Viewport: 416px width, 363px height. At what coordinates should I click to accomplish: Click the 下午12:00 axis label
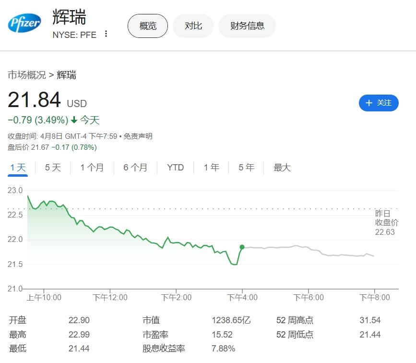110,297
